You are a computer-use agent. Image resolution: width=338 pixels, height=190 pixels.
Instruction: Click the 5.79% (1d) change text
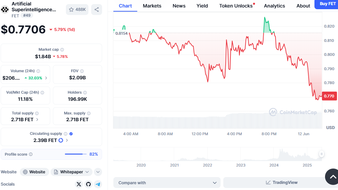point(65,30)
